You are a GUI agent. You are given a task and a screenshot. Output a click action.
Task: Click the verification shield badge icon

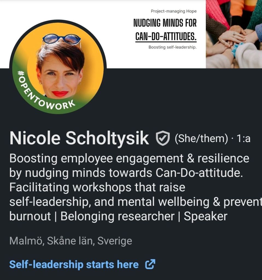(163, 138)
